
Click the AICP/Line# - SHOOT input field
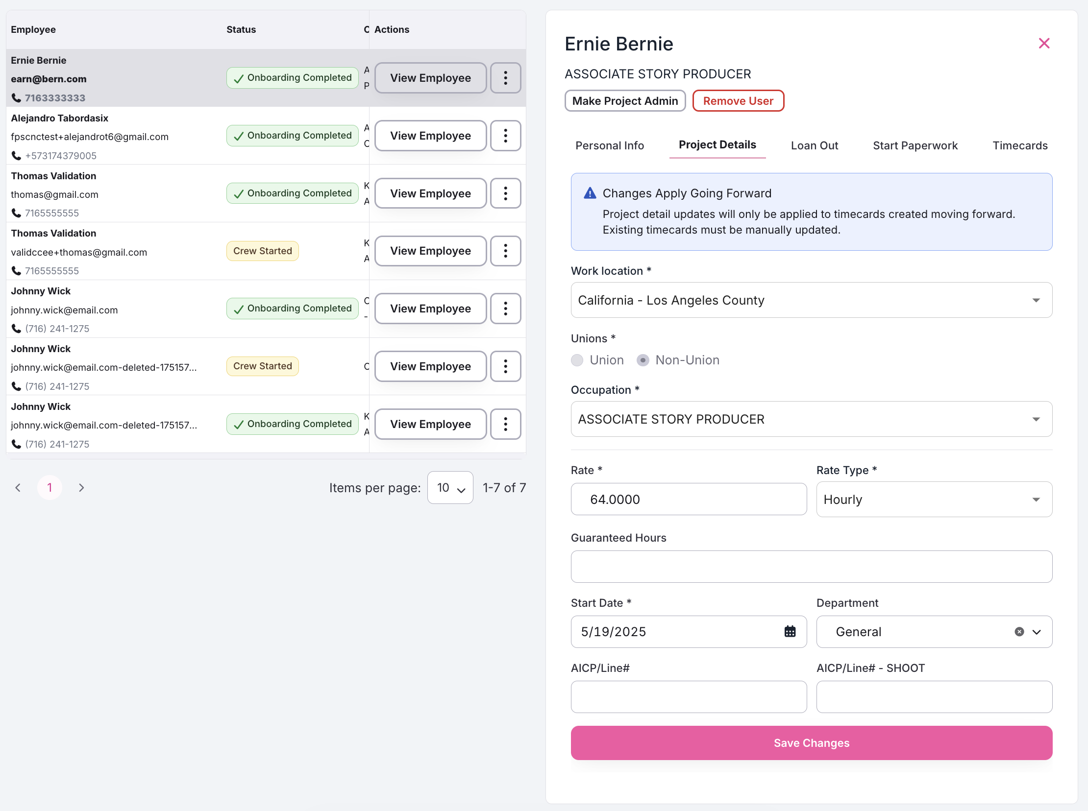(934, 696)
